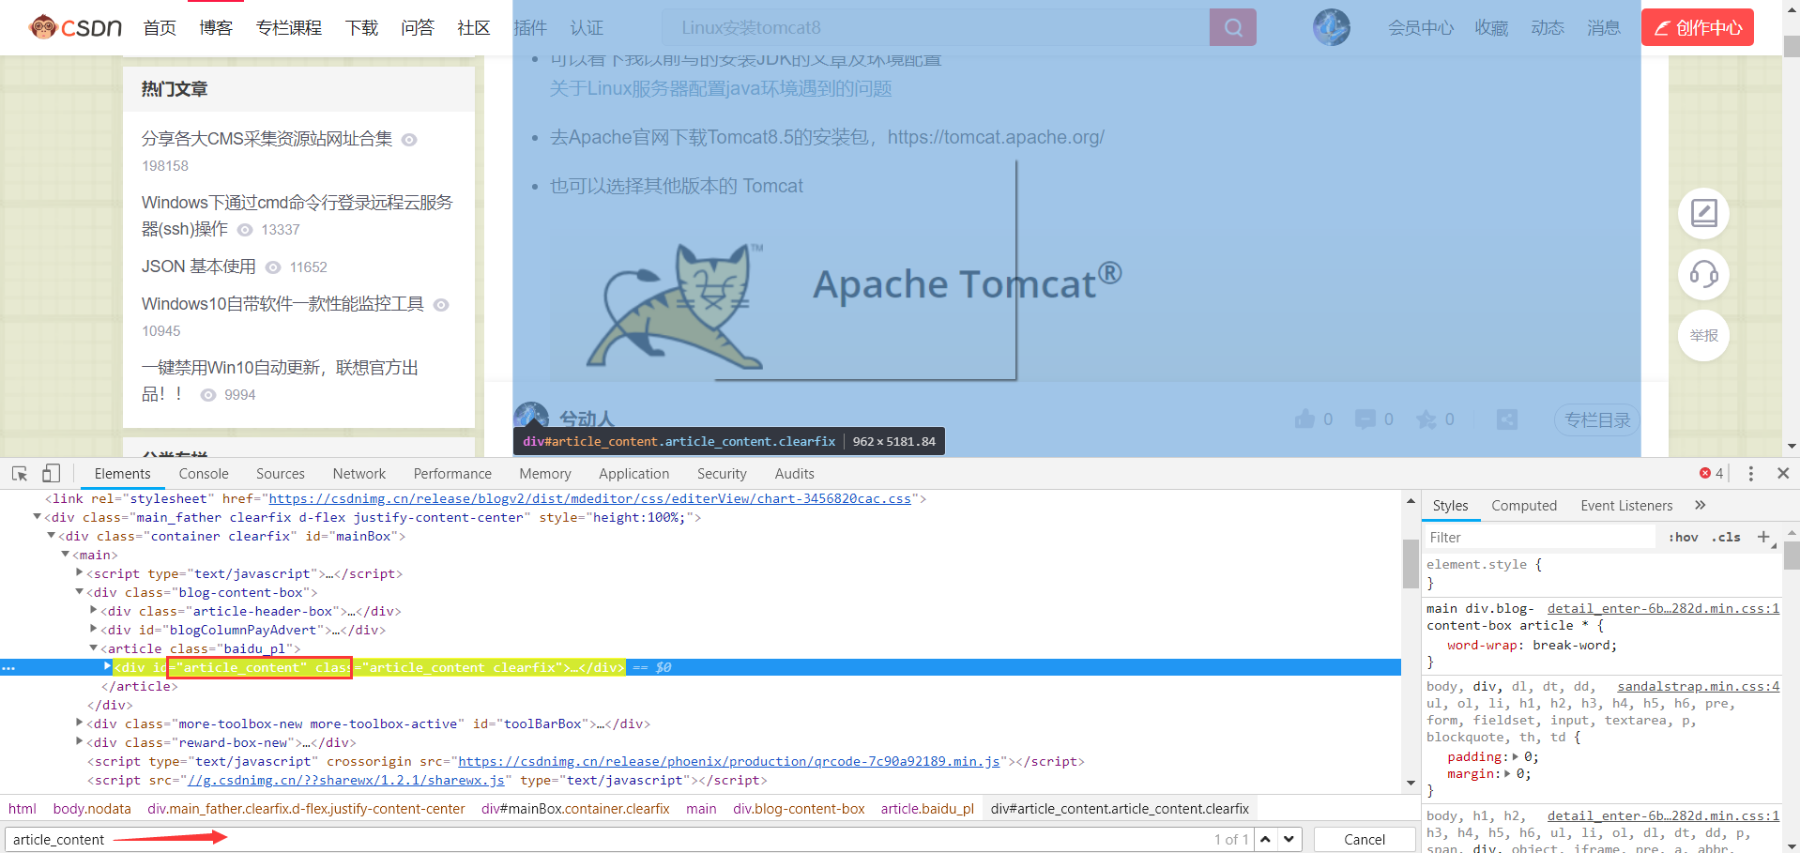Click the styles Filter input field
Screen dimensions: 1800x853
(1539, 538)
